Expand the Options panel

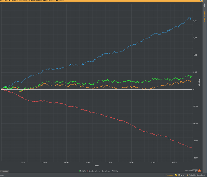coord(4,171)
